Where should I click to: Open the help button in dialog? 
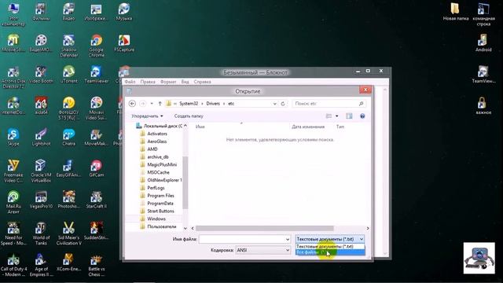(362, 116)
